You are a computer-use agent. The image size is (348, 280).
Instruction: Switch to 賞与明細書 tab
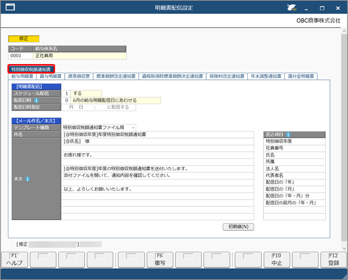pyautogui.click(x=50, y=76)
